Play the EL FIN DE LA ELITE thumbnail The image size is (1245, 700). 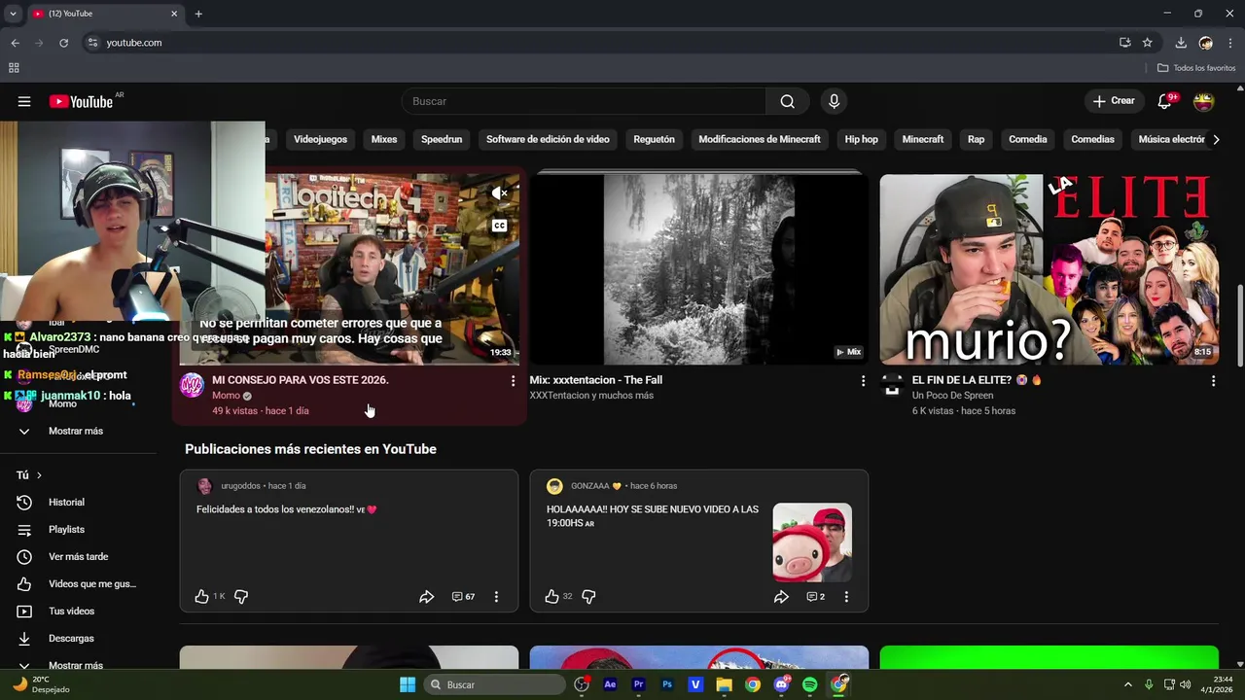(x=1049, y=269)
